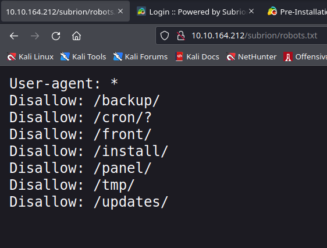Click the Disallow /panel/ text line

click(80, 168)
